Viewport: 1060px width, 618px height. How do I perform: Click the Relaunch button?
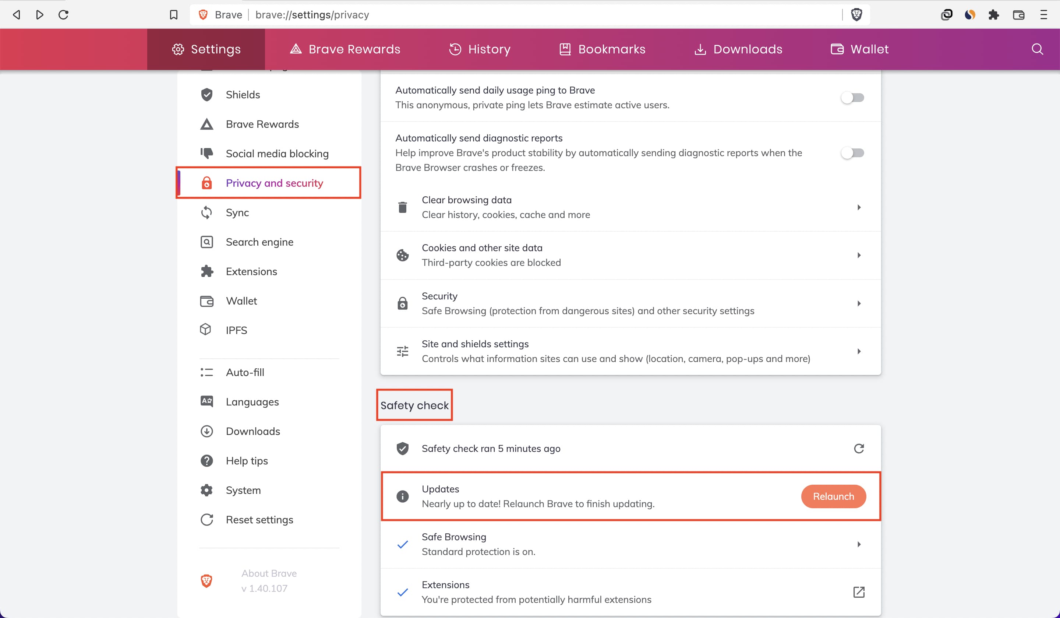tap(833, 496)
